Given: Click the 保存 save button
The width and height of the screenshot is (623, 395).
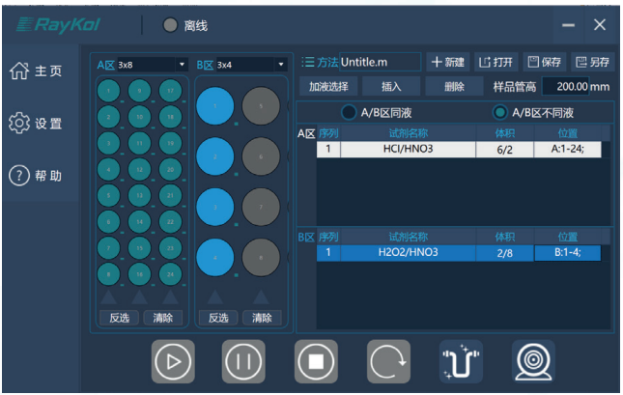Looking at the screenshot, I should tap(545, 62).
